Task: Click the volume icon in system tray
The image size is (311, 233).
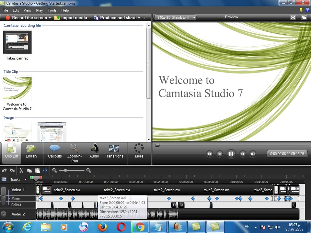Action: pyautogui.click(x=278, y=227)
